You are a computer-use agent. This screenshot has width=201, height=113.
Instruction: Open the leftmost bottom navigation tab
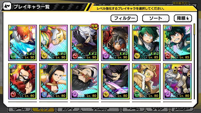coord(19,110)
